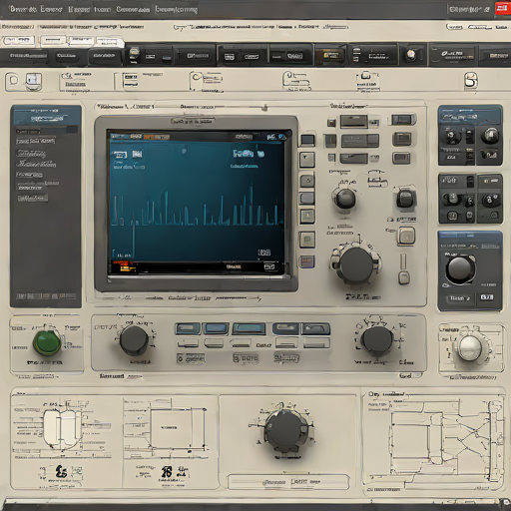The image size is (511, 511).
Task: Switch to the first tab under the menu bar
Action: tap(19, 41)
